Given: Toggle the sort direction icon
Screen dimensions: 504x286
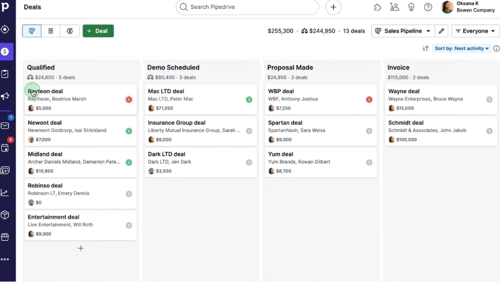Looking at the screenshot, I should (425, 48).
